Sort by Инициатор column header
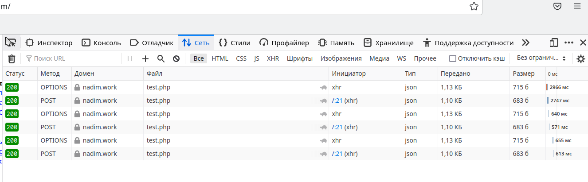The width and height of the screenshot is (588, 182). point(365,74)
